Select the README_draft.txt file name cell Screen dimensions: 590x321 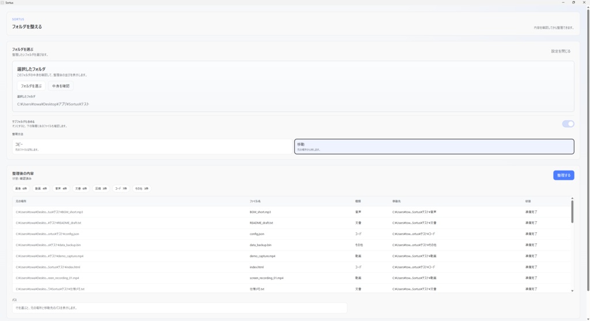pos(261,223)
